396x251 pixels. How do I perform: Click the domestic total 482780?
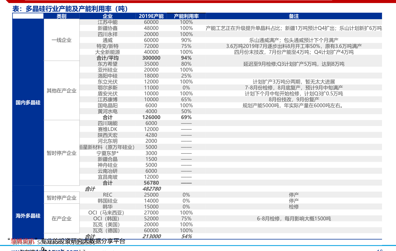coord(152,189)
